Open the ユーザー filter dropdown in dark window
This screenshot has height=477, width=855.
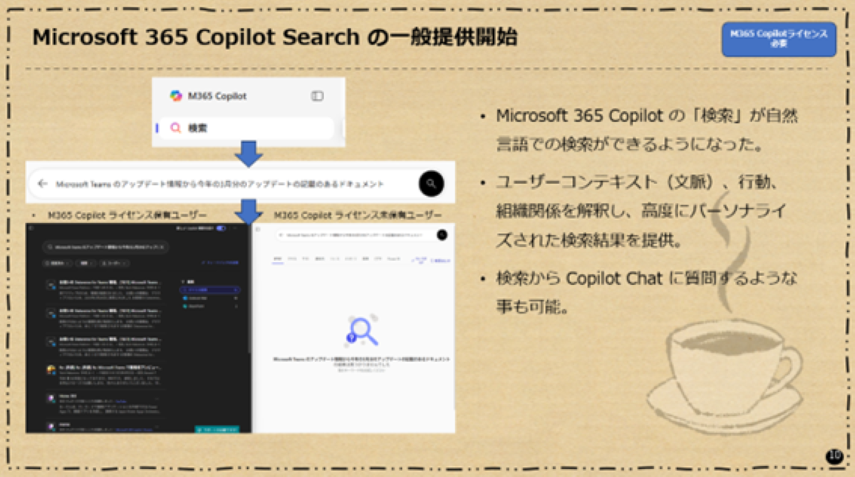point(115,263)
